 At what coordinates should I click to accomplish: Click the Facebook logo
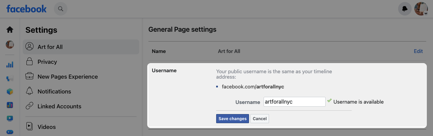point(26,9)
